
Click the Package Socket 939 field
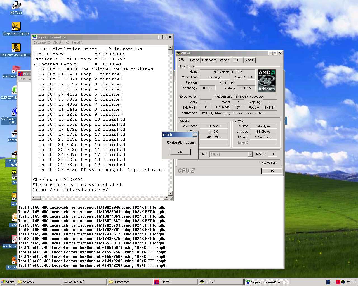pyautogui.click(x=227, y=83)
